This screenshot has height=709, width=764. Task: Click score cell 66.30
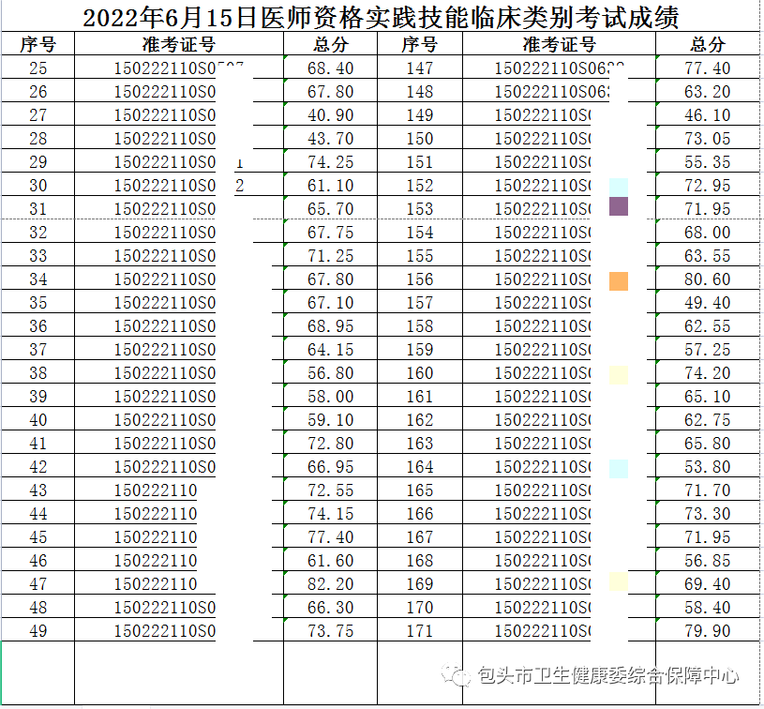(x=330, y=607)
